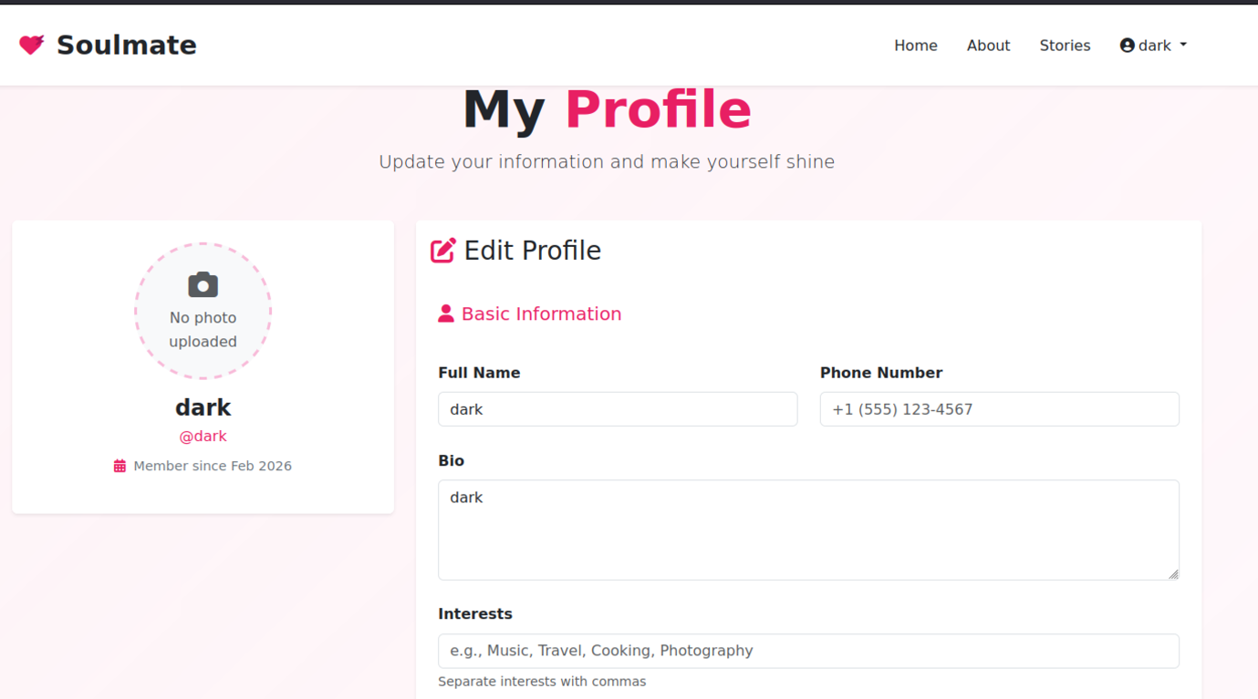
Task: Click the calendar icon beside Member since
Action: (x=120, y=466)
